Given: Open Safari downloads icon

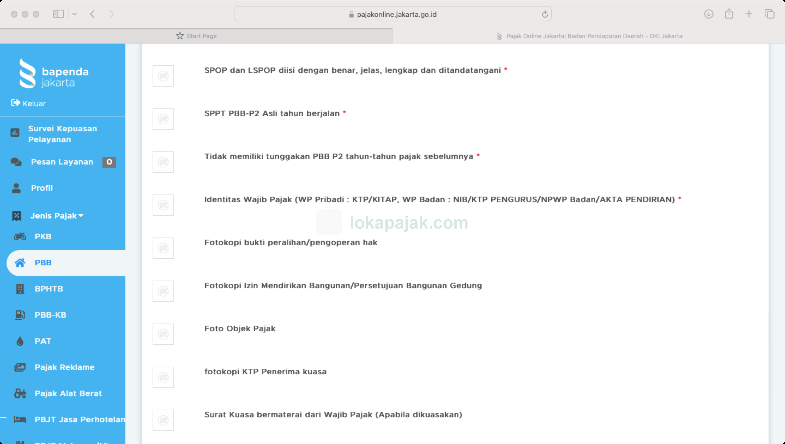Looking at the screenshot, I should 708,14.
